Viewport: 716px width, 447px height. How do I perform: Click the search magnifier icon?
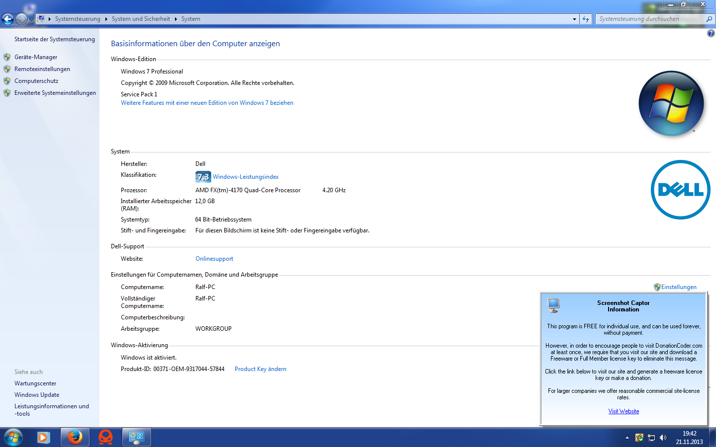click(710, 19)
